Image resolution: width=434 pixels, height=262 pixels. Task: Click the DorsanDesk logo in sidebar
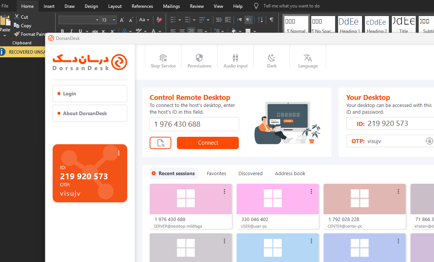90,62
